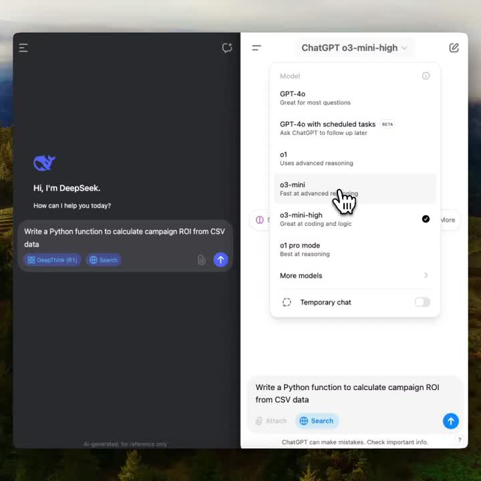481x481 pixels.
Task: Open the model info icon
Action: point(426,75)
